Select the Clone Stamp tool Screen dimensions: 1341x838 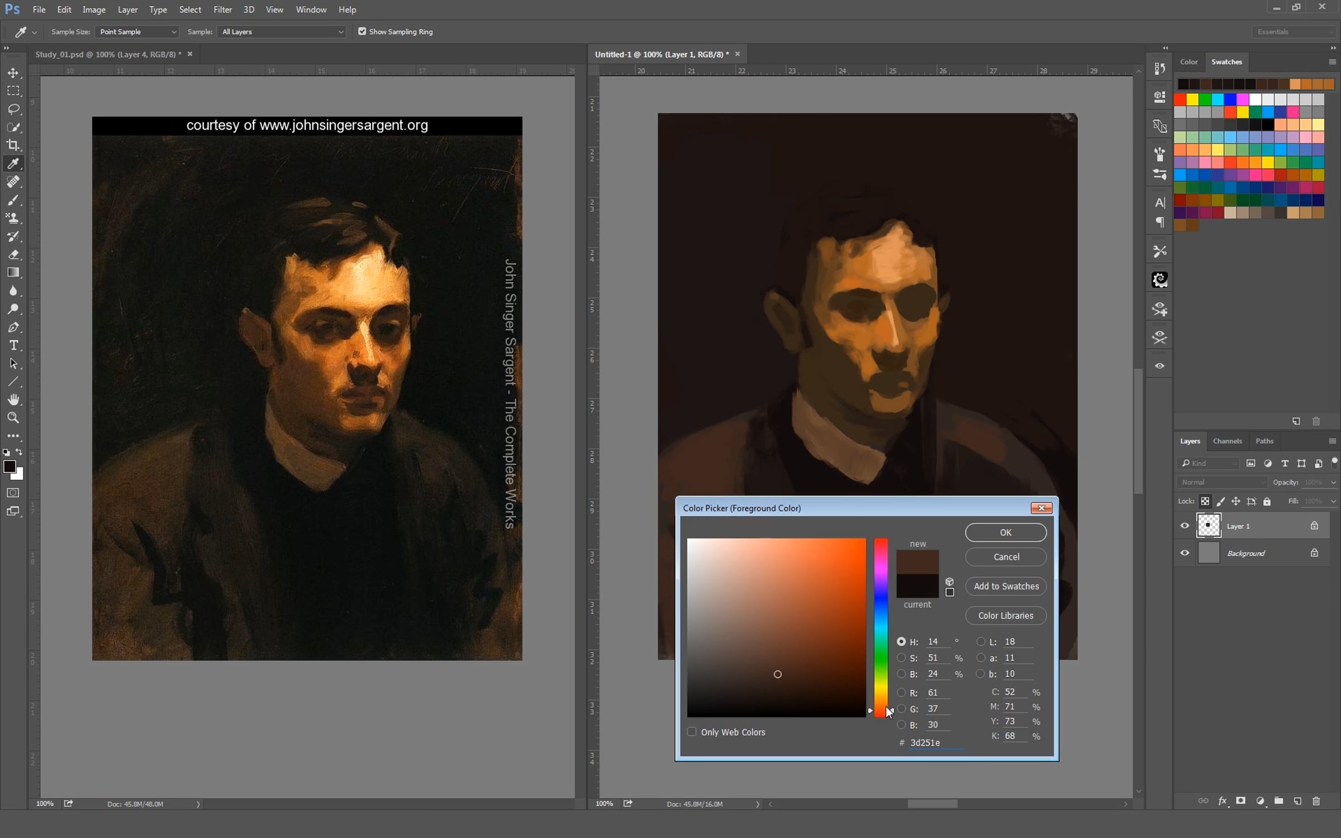coord(13,218)
